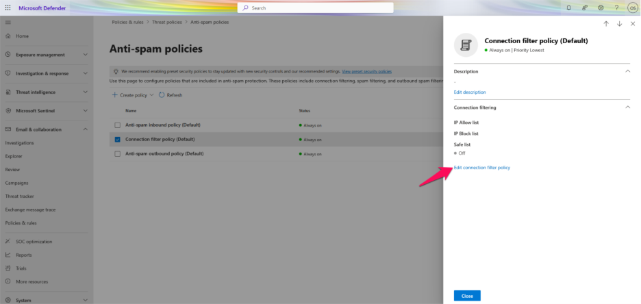Go to previous item with up arrow
641x304 pixels.
[606, 23]
